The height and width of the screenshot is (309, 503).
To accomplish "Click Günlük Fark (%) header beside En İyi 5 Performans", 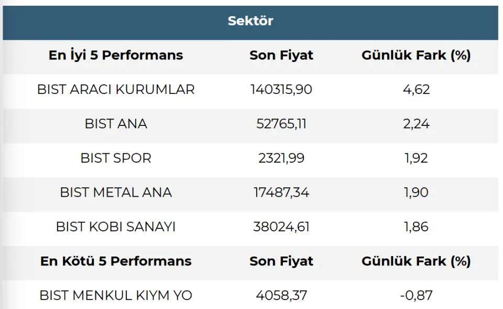I will [416, 55].
